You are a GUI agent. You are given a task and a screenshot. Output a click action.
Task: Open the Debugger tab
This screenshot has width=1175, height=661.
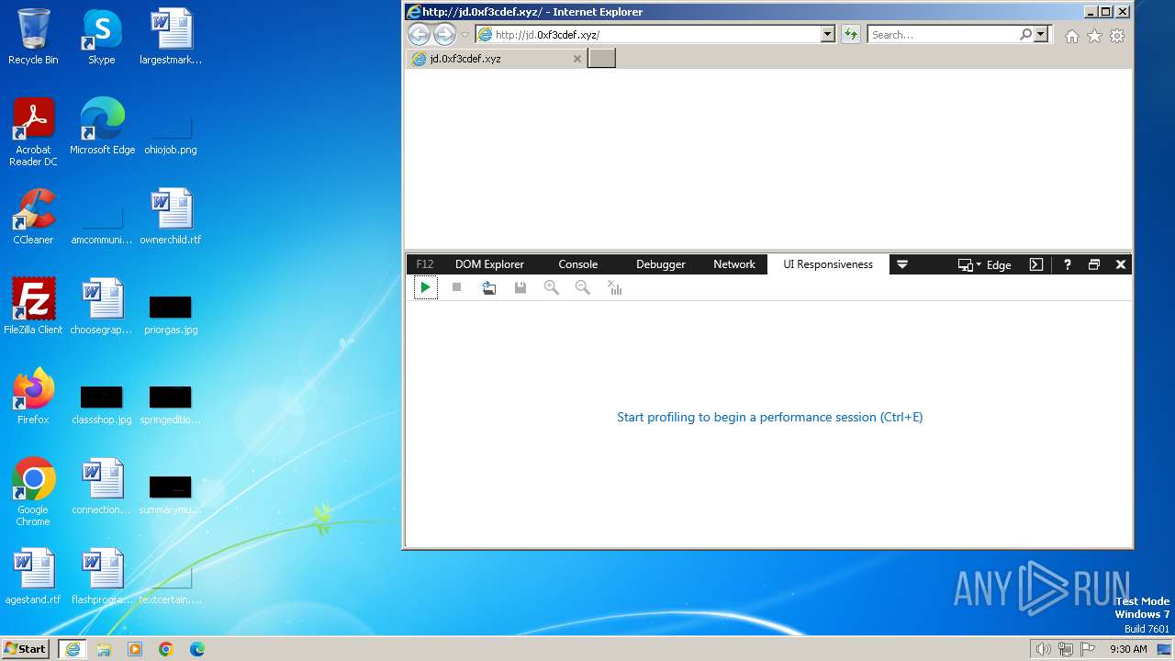661,264
